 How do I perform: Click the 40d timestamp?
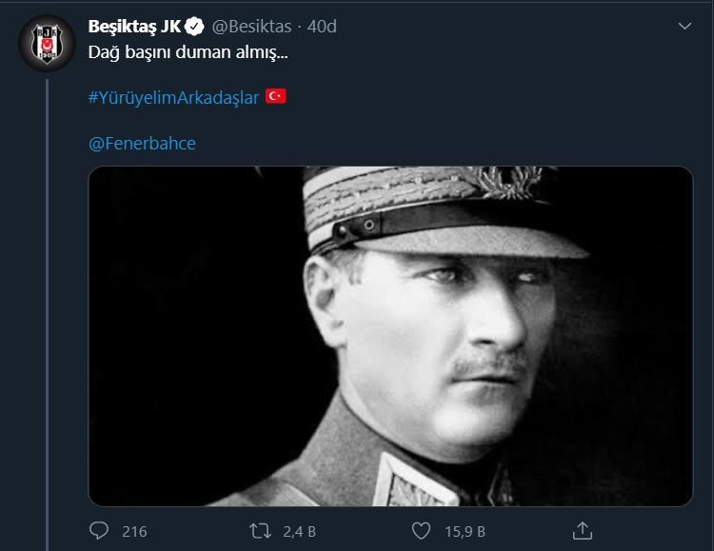[322, 26]
